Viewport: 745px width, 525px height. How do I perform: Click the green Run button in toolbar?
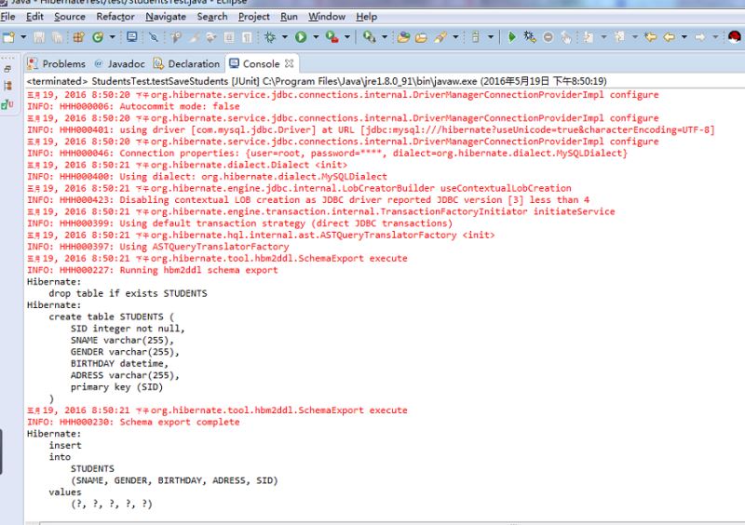coord(301,37)
